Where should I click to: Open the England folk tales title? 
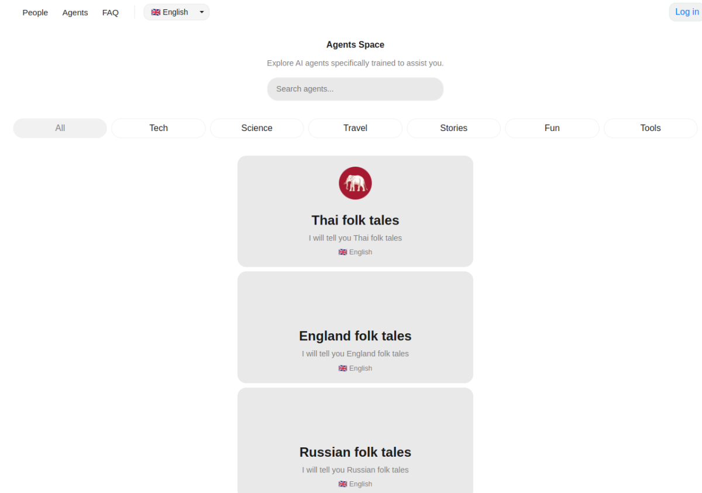click(355, 336)
